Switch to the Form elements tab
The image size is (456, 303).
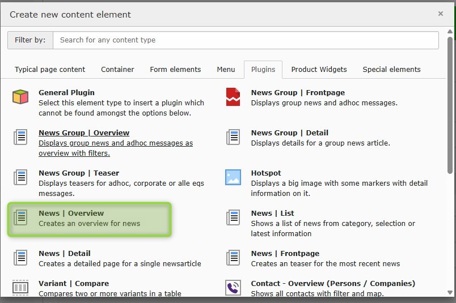pyautogui.click(x=175, y=70)
